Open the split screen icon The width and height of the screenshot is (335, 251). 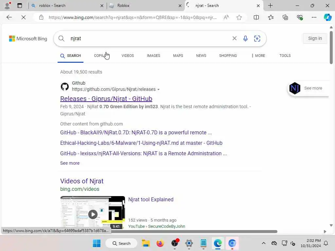point(256,17)
